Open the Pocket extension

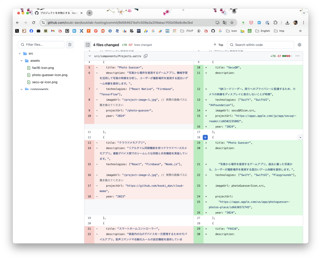coord(251,23)
